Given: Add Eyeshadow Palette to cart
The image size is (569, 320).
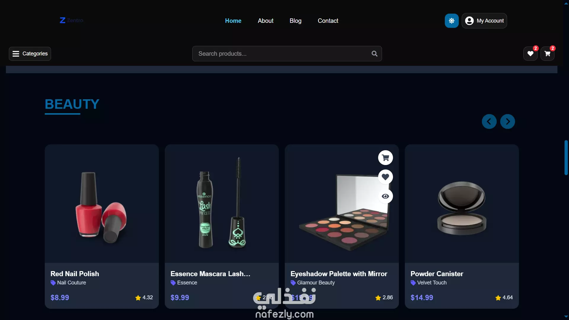Looking at the screenshot, I should coord(386,158).
